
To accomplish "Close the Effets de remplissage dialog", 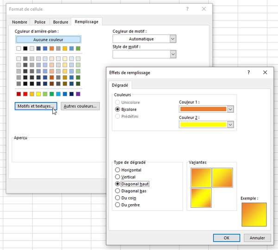I will [x=265, y=72].
